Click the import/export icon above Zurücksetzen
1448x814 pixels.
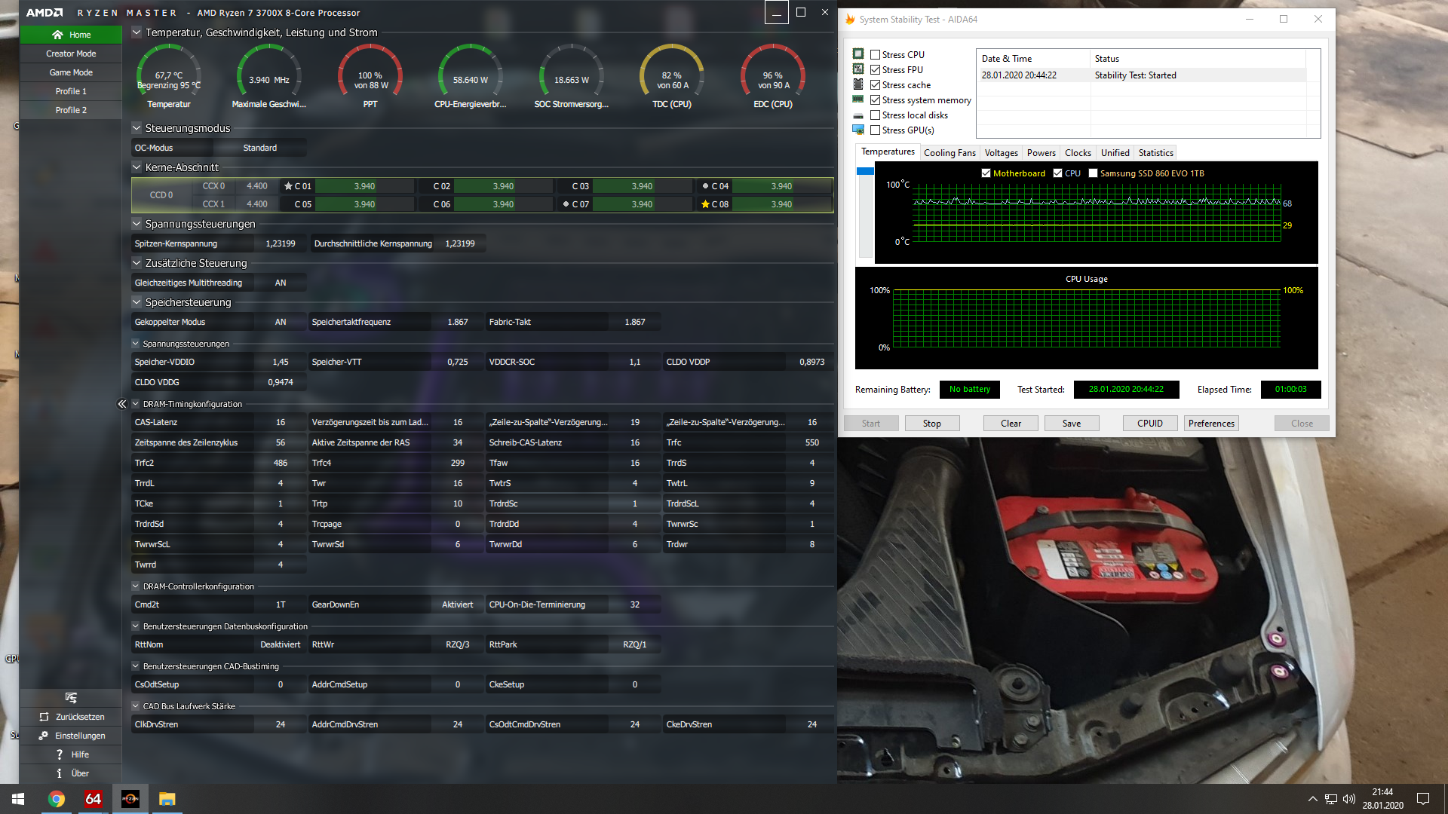point(71,698)
